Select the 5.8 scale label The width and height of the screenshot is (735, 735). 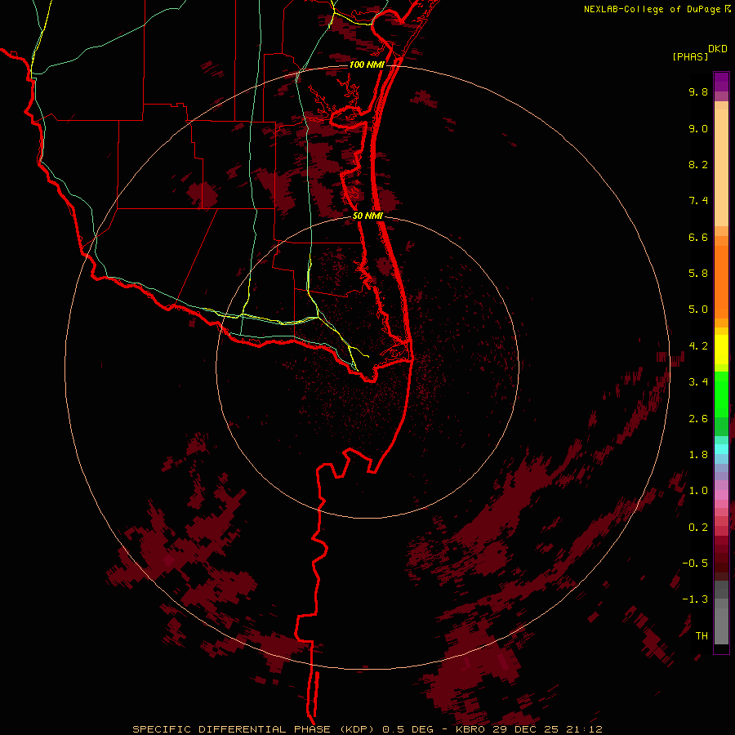(x=698, y=273)
